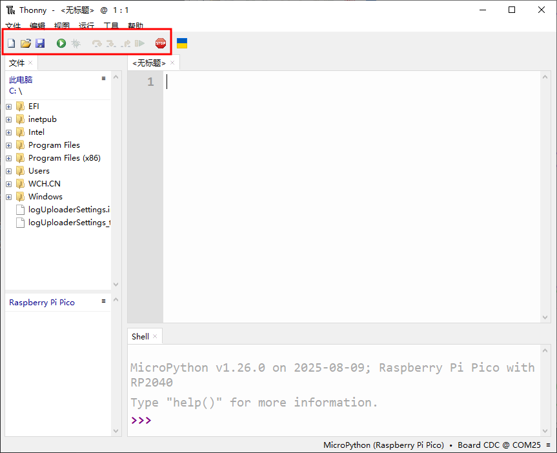This screenshot has height=453, width=557.
Task: Select the <无标题> editor tab
Action: tap(149, 63)
